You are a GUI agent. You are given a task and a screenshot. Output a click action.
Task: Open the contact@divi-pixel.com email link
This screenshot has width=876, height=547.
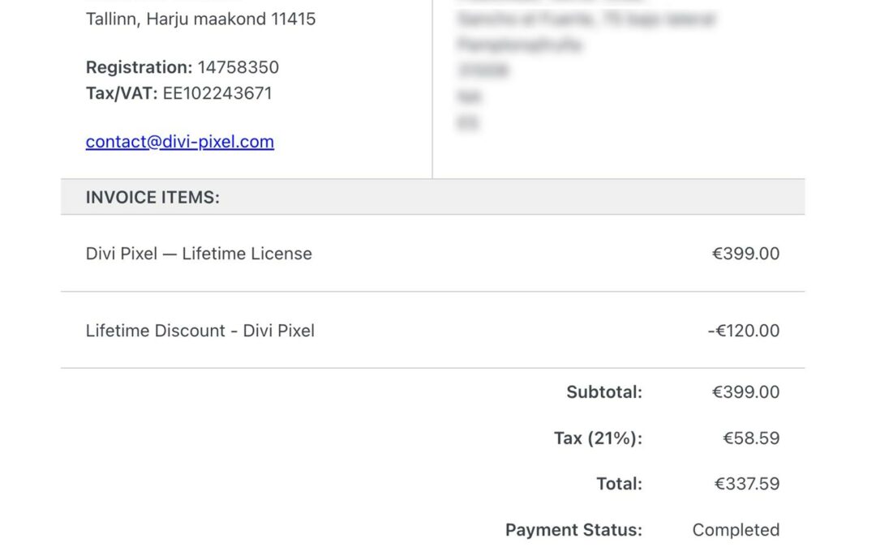pyautogui.click(x=180, y=142)
